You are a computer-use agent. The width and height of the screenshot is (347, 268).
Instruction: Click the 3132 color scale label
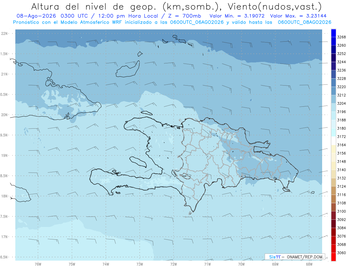[342, 178]
